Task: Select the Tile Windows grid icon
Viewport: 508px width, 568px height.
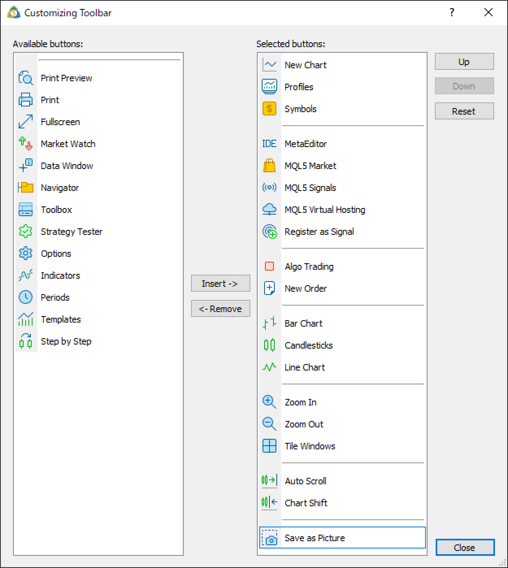Action: click(x=269, y=446)
